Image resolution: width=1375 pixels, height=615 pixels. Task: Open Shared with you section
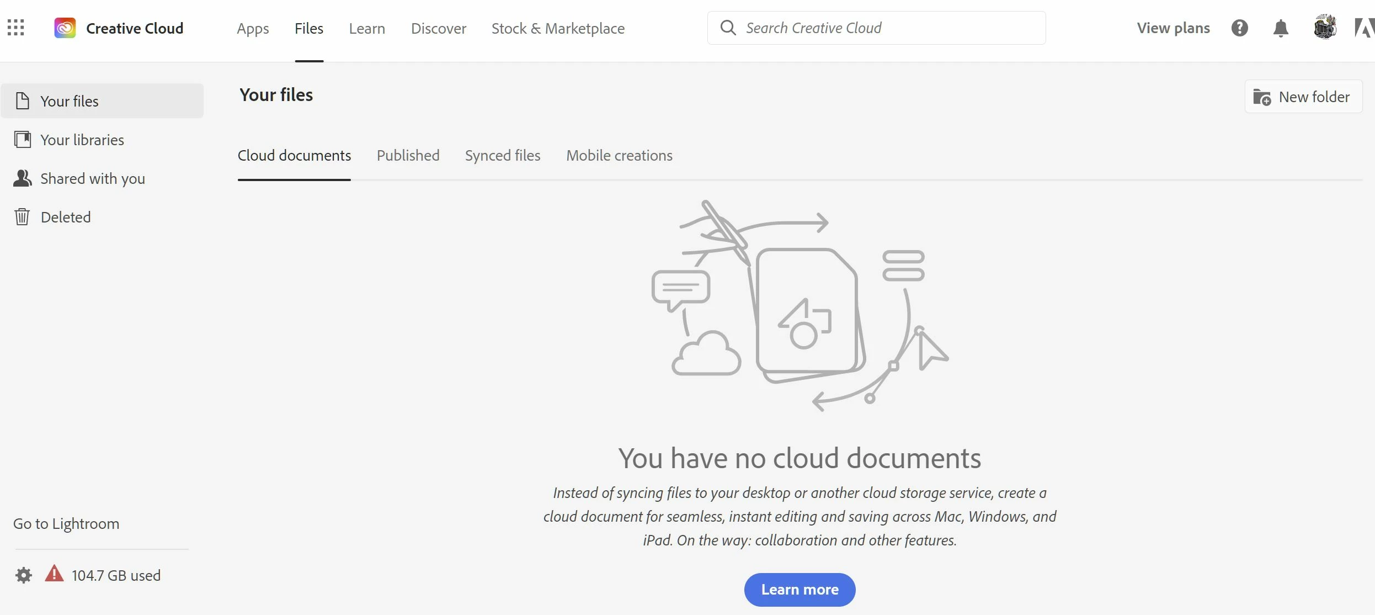[x=92, y=178]
